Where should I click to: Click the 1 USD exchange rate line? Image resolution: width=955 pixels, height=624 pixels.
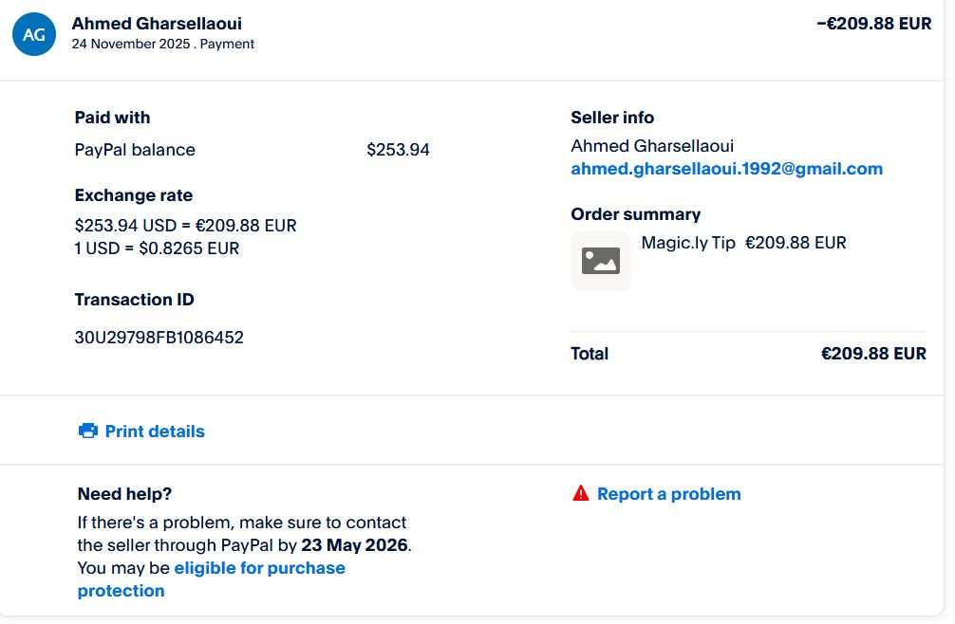[157, 248]
